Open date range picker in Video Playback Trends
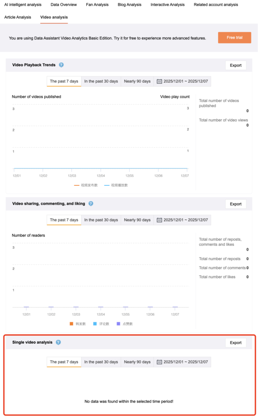The image size is (262, 420). pyautogui.click(x=186, y=81)
